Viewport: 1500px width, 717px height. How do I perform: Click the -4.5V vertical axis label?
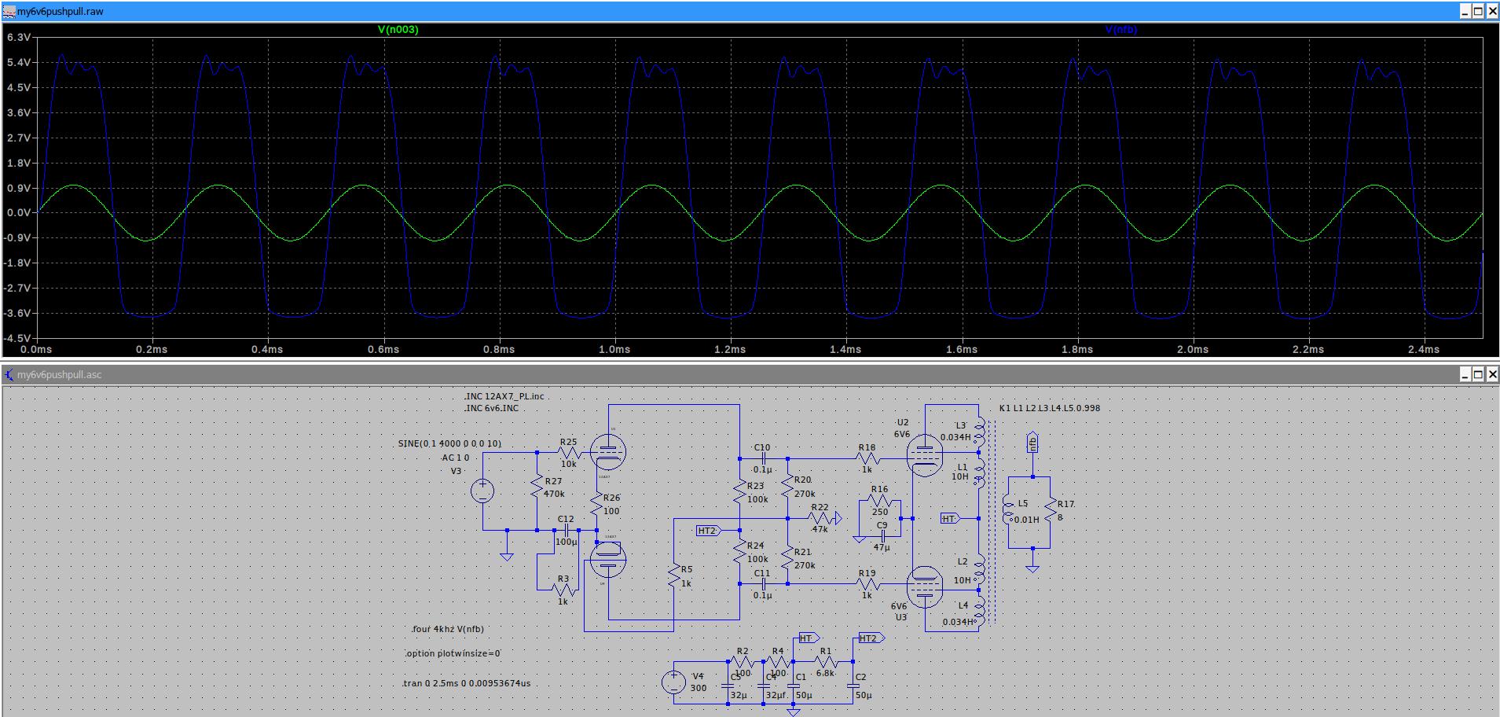(18, 338)
